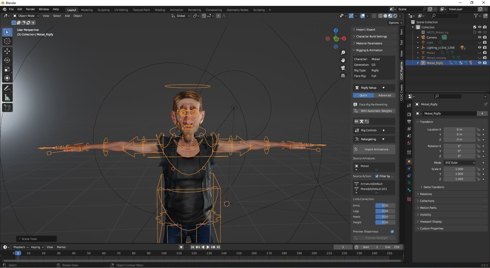This screenshot has width=490, height=268.
Task: Toggle Use Preview Range clock icon
Action: tap(357, 247)
